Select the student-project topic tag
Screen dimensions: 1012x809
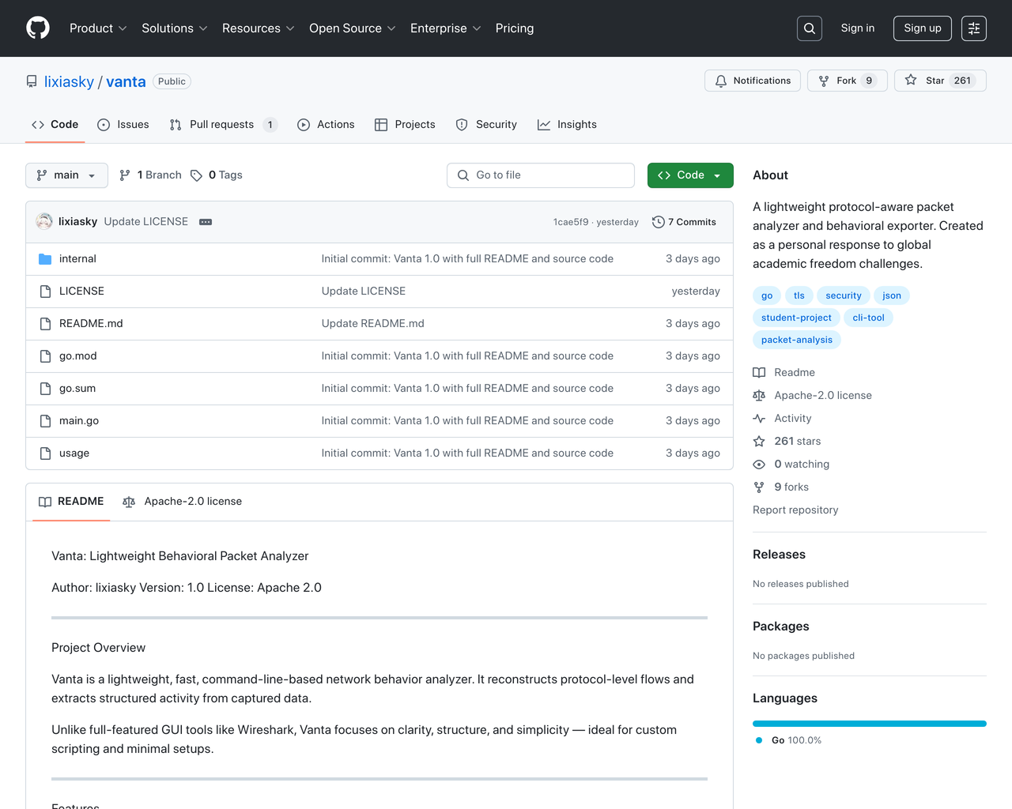[796, 318]
